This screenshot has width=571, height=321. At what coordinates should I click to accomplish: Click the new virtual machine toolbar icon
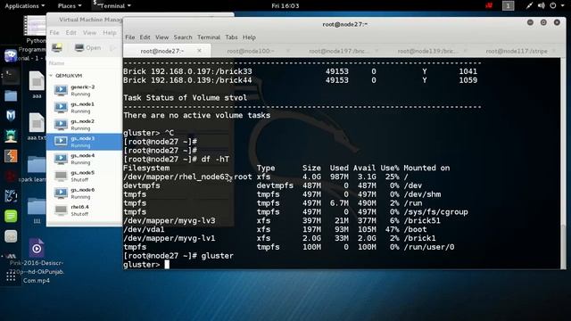[57, 47]
